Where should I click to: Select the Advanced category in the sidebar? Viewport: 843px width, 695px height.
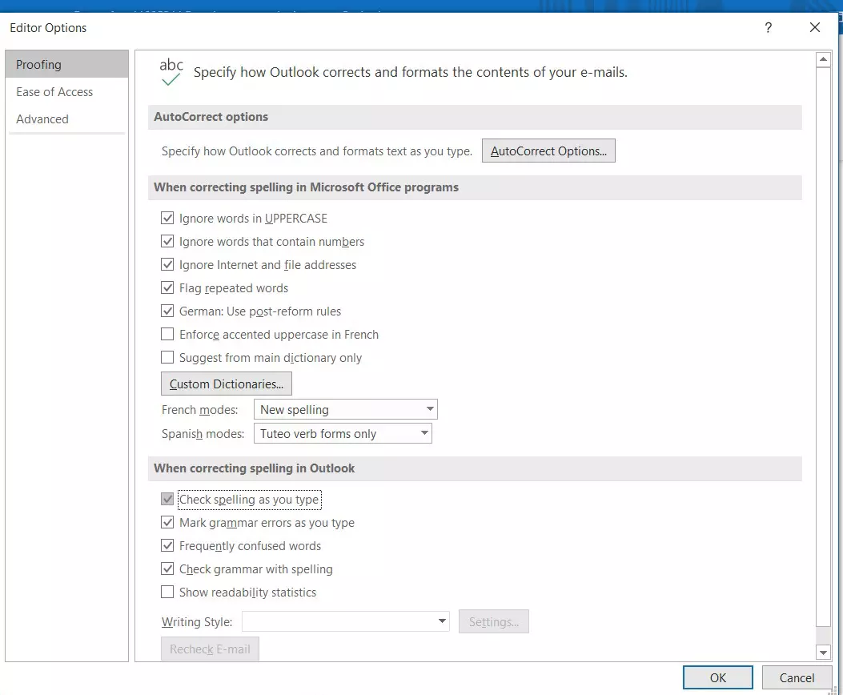pos(42,119)
